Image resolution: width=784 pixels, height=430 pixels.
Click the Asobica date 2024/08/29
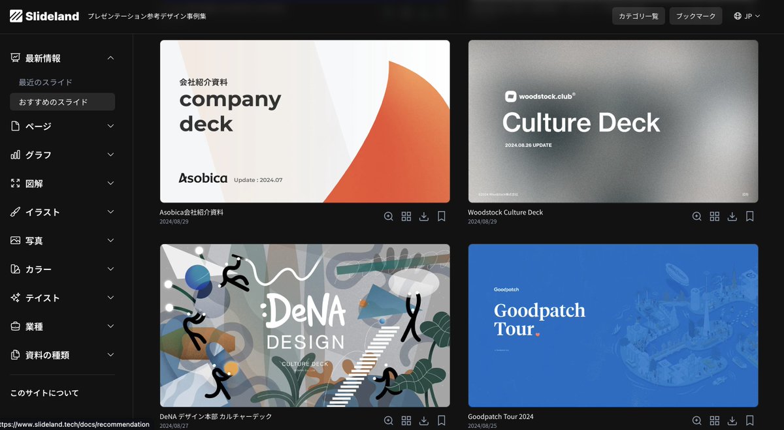[172, 222]
